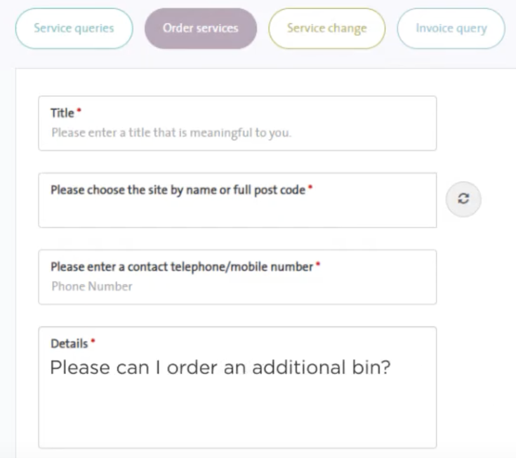Click the refresh site list icon
Viewport: 516px width, 458px height.
pyautogui.click(x=463, y=199)
